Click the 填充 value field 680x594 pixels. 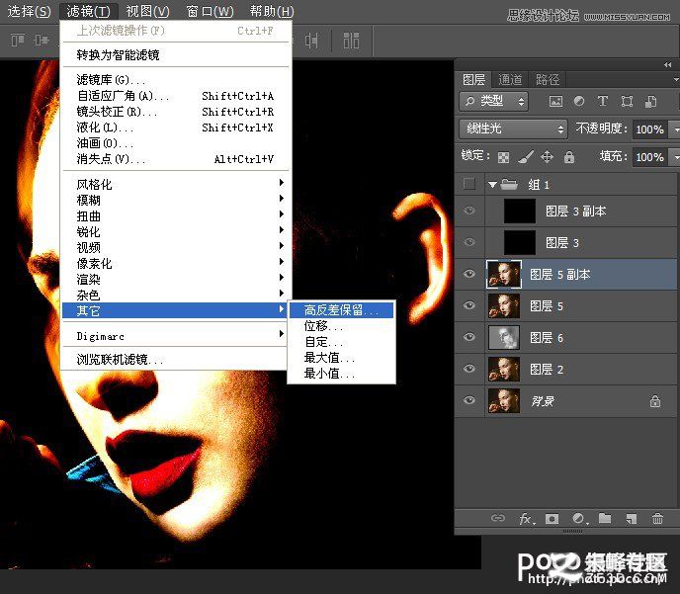(x=649, y=157)
